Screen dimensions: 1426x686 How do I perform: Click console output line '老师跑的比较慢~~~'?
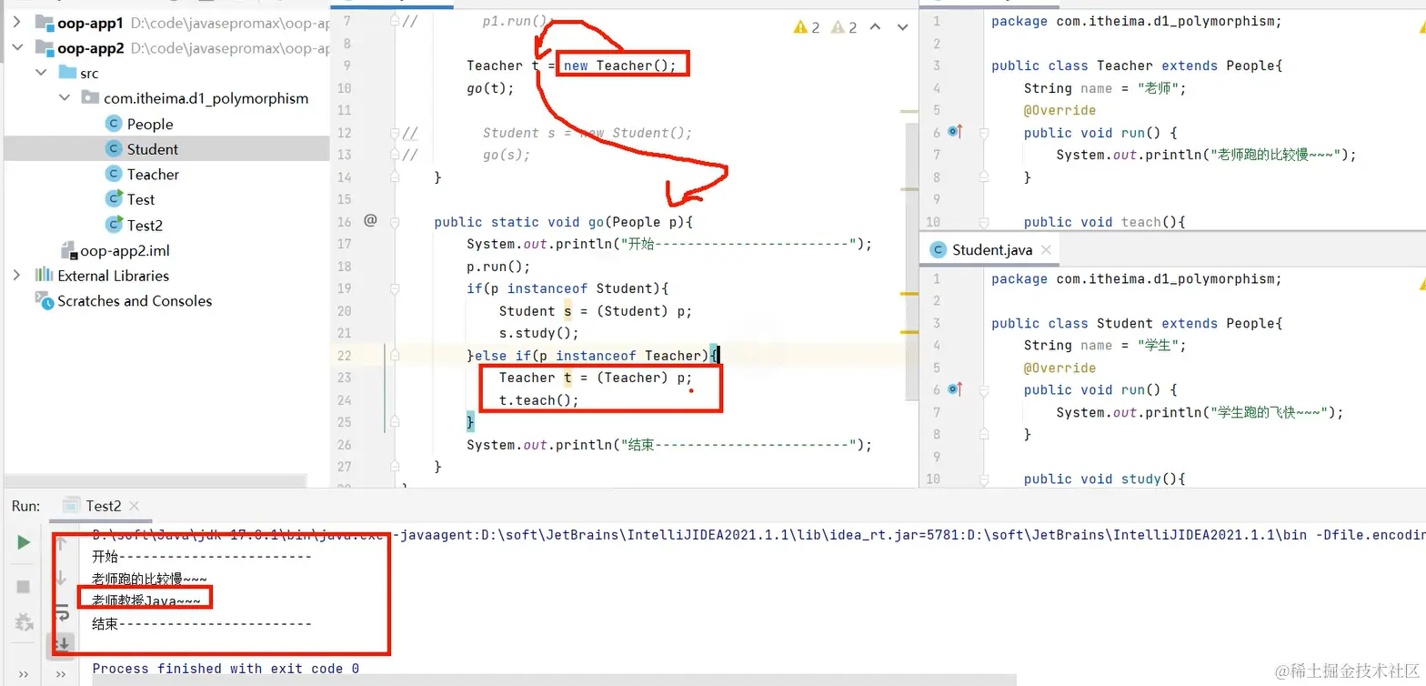149,579
